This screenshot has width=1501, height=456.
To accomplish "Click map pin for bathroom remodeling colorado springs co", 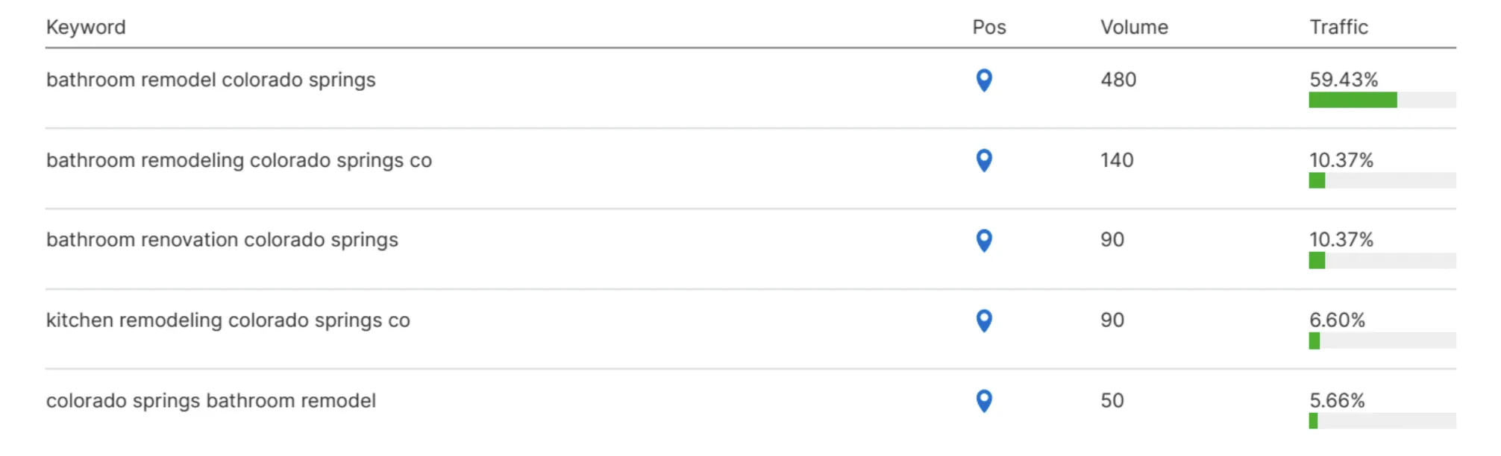I will (984, 160).
